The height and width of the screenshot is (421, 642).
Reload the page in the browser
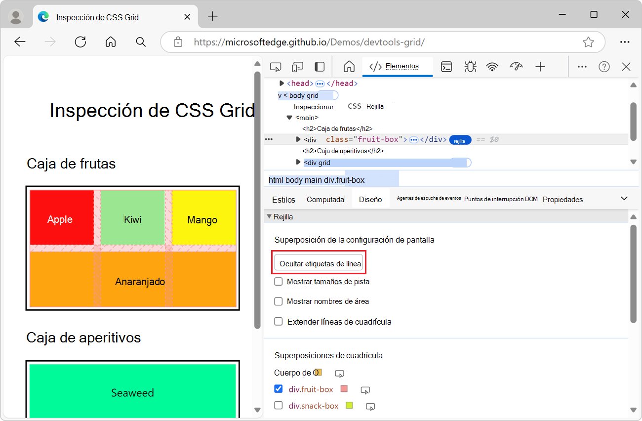coord(80,42)
